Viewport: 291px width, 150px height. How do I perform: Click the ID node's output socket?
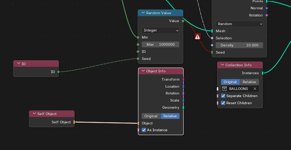(58, 72)
